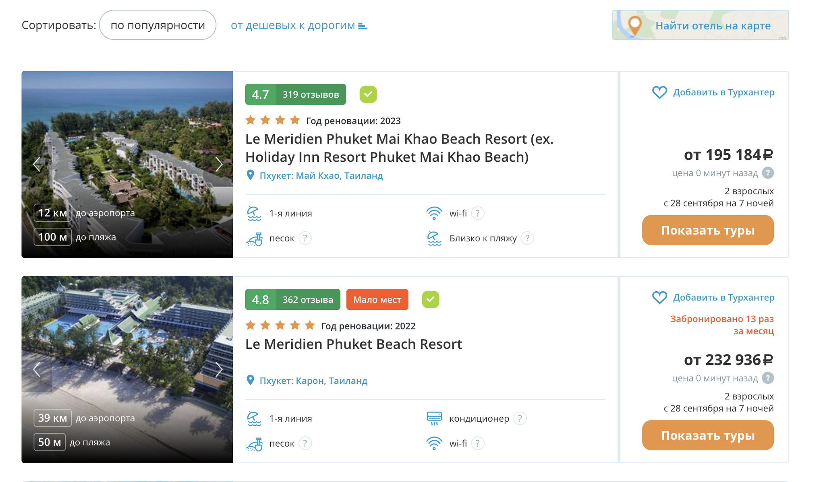Open песок help question mark in second hotel

pyautogui.click(x=305, y=443)
